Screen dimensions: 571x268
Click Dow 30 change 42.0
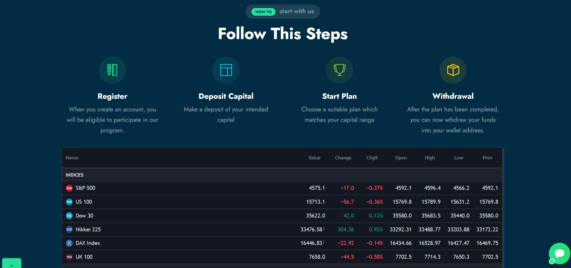349,216
